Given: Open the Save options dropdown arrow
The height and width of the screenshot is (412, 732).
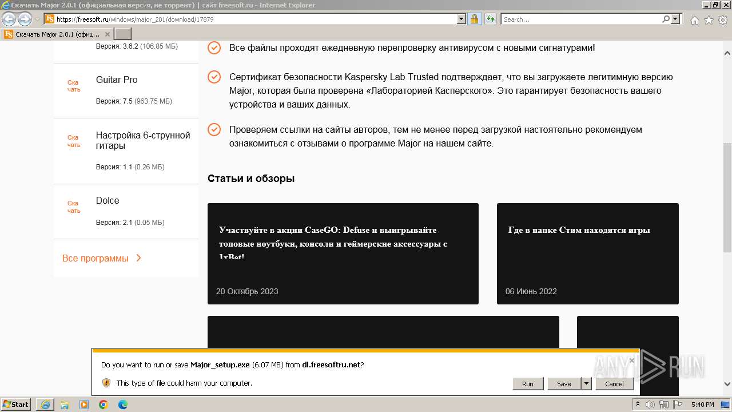Looking at the screenshot, I should tap(586, 383).
